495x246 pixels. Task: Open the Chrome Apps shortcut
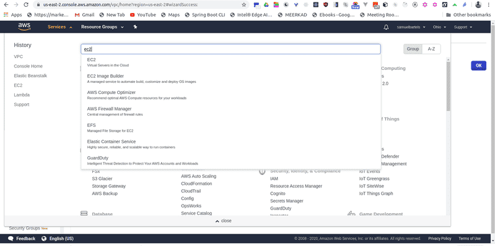(12, 15)
